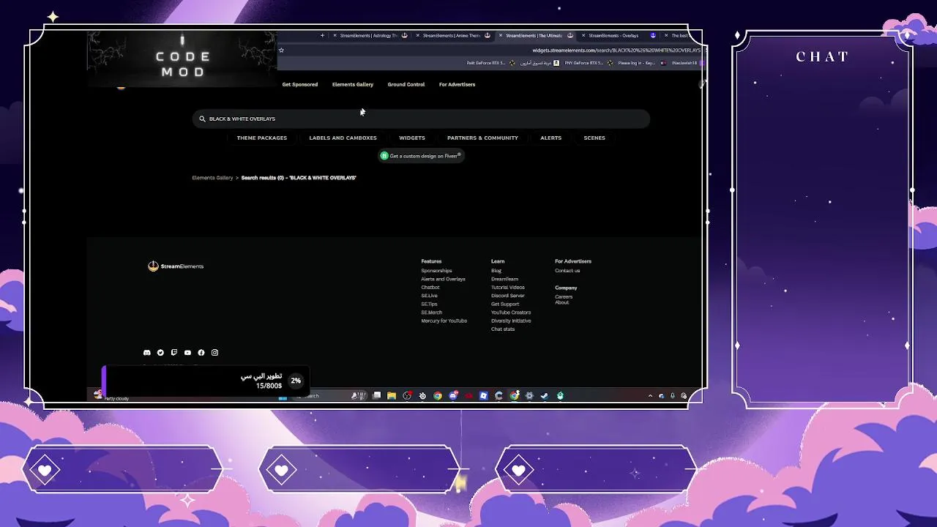Open the Discord Server footer link
The width and height of the screenshot is (937, 527).
click(508, 296)
